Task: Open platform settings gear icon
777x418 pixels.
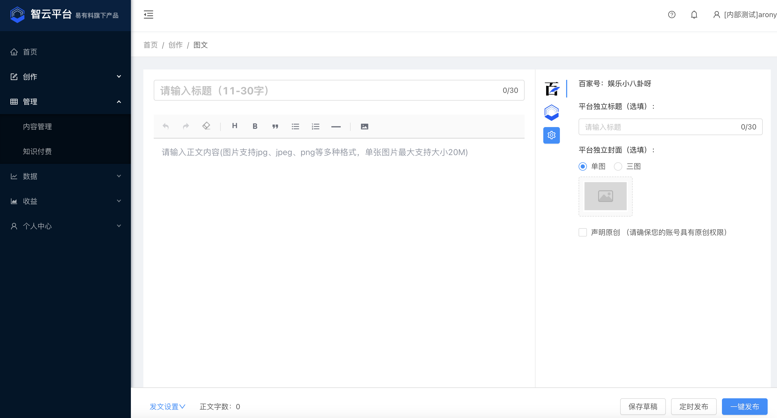Action: 551,135
